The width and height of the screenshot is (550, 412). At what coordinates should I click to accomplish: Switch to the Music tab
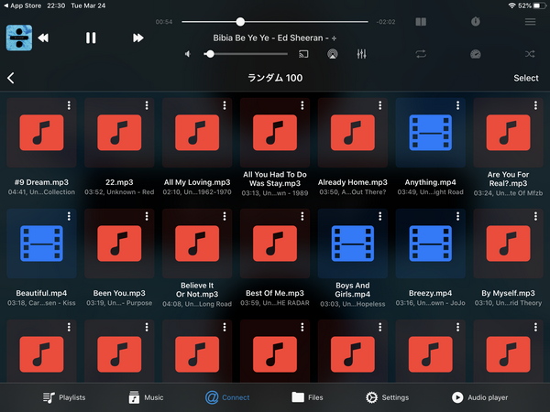coord(146,397)
